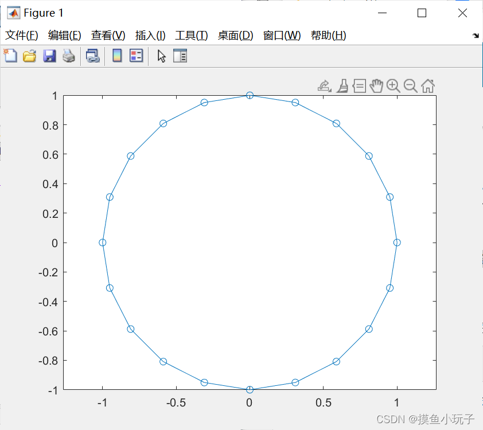
Task: Insert colorbar using toolbar icon
Action: [117, 56]
